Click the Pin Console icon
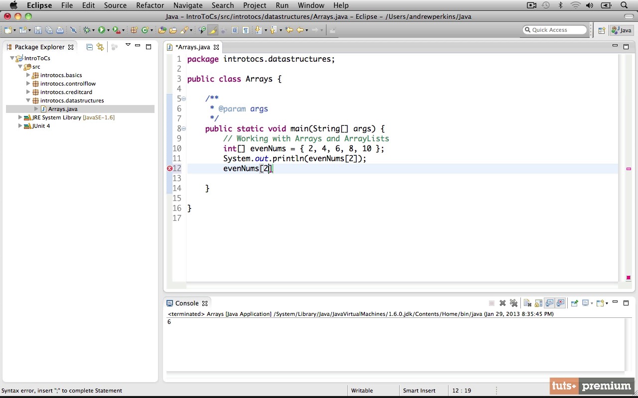Screen dimensions: 638x398 (574, 303)
